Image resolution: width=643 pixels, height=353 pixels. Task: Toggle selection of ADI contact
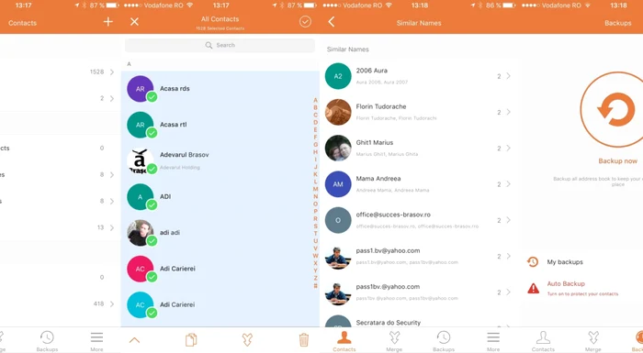tap(152, 204)
